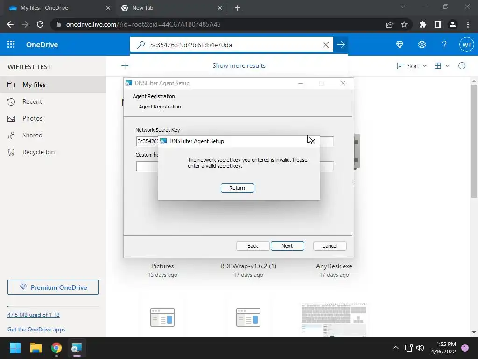Viewport: 478px width, 359px height.
Task: Show hidden system tray icons
Action: coord(396,348)
